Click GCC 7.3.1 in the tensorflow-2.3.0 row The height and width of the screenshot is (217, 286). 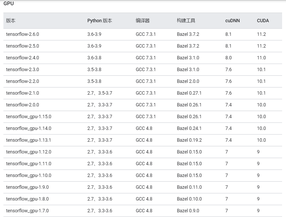pos(146,70)
